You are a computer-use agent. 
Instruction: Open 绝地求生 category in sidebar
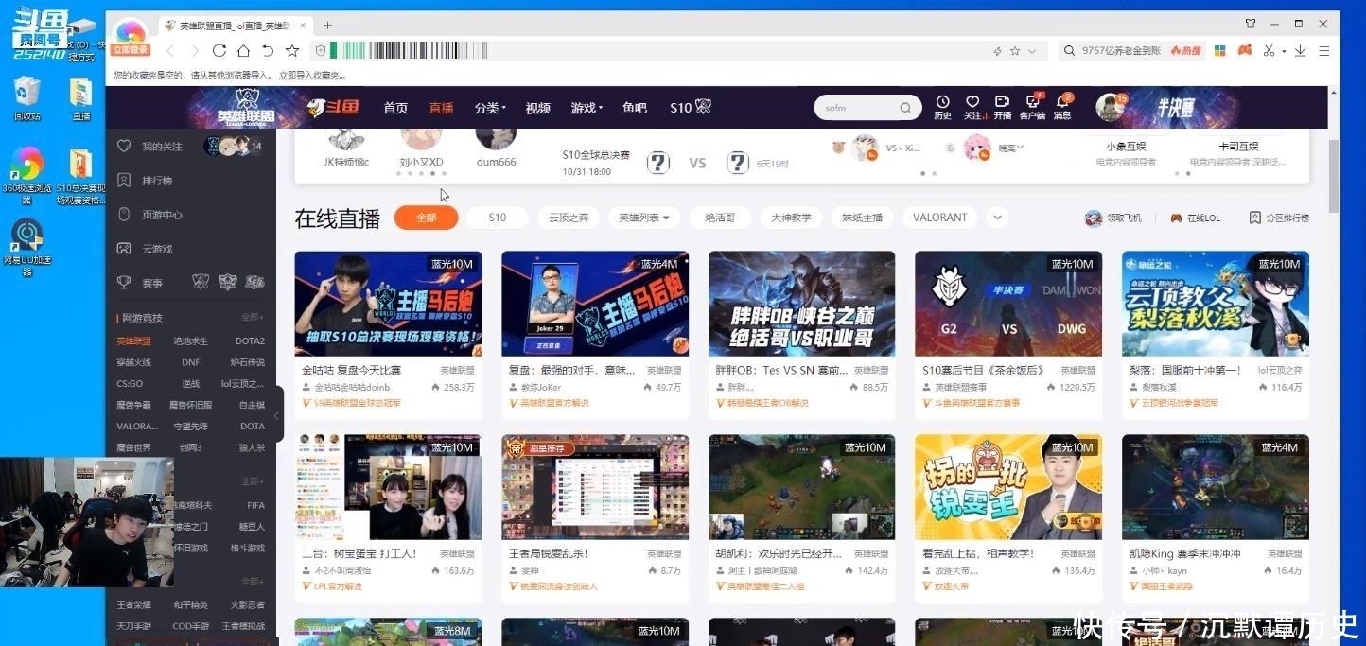tap(190, 340)
